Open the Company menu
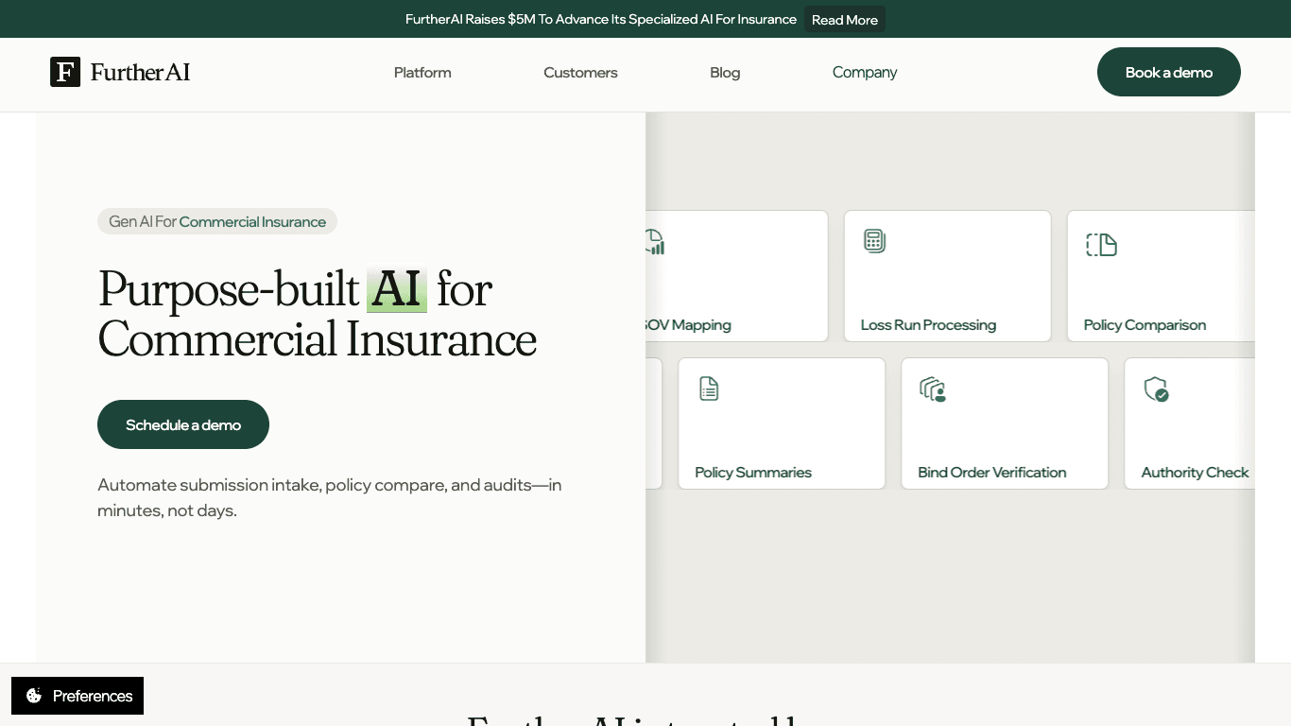The height and width of the screenshot is (726, 1291). 865,73
